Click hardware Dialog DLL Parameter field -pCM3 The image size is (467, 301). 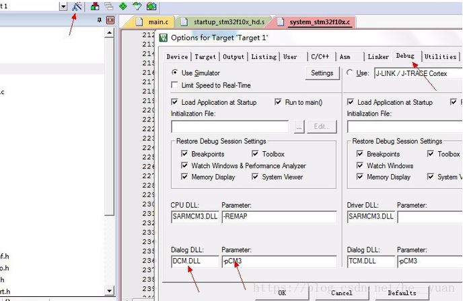click(430, 261)
